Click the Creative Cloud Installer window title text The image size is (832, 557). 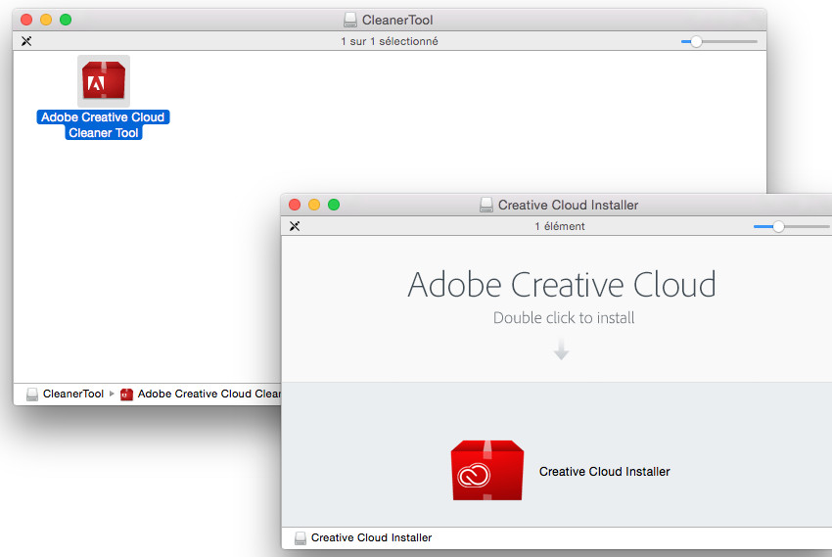[568, 205]
